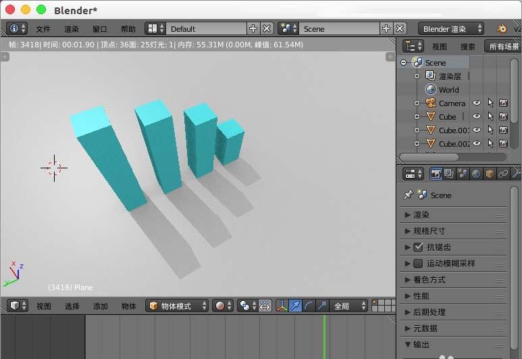Select the translate manipulator arrow

click(x=295, y=306)
